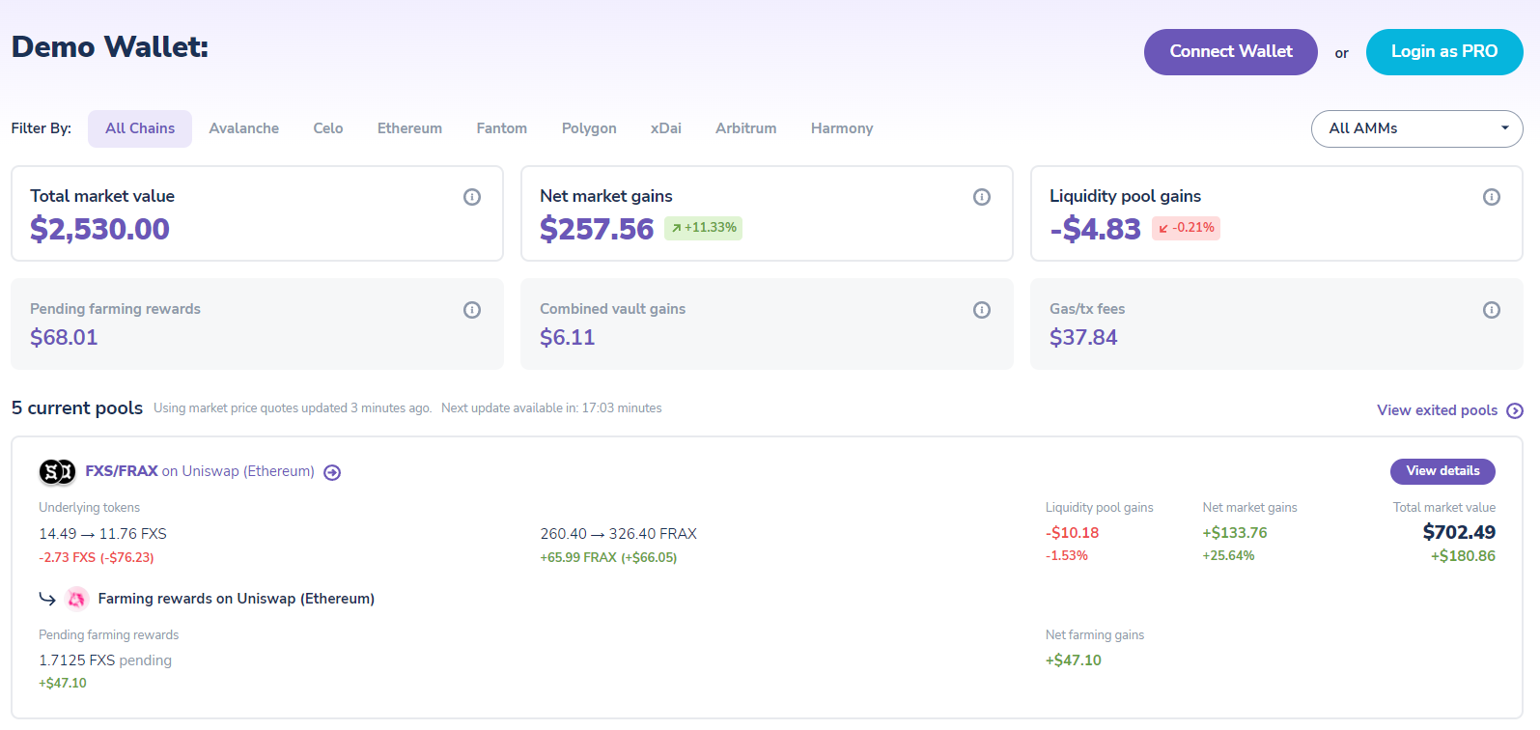Click the FXS/FRAX token pair icon
This screenshot has height=730, width=1540.
coord(57,471)
